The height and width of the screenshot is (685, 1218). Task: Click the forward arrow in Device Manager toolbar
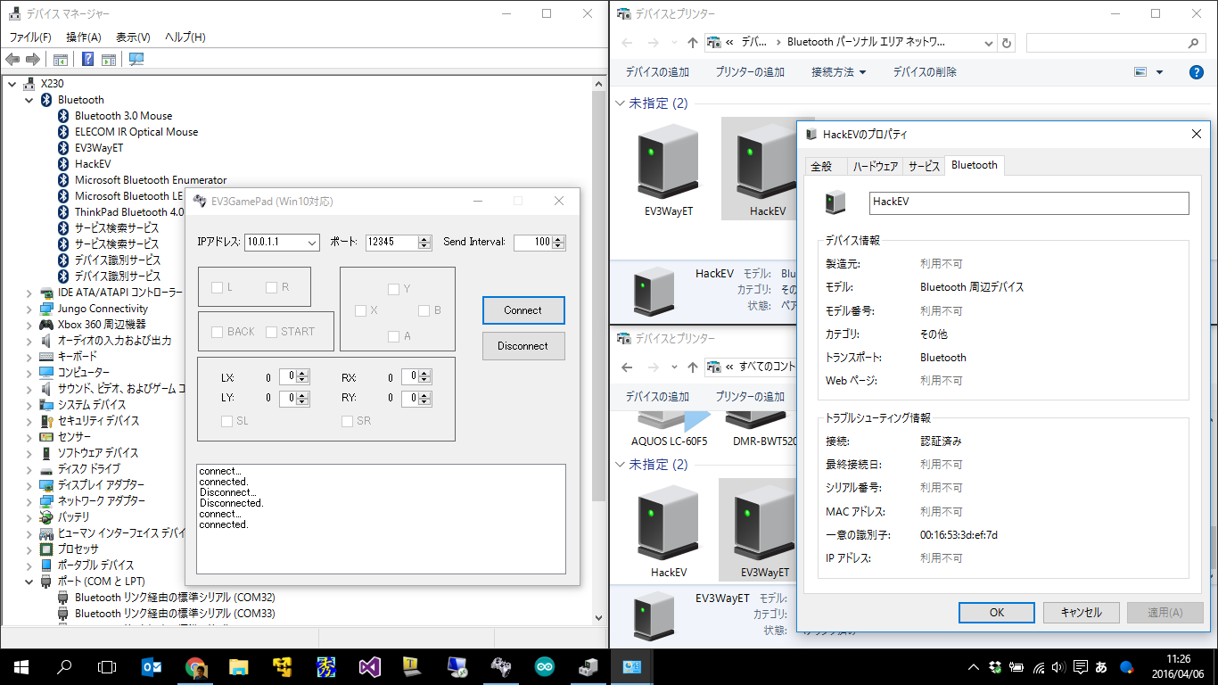[x=33, y=60]
